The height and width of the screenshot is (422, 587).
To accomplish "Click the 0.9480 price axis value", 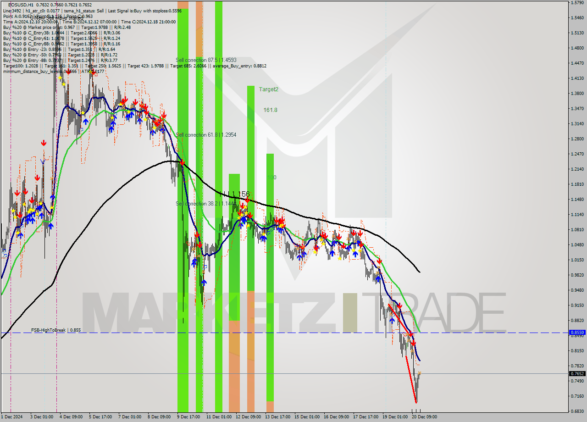I will click(577, 290).
